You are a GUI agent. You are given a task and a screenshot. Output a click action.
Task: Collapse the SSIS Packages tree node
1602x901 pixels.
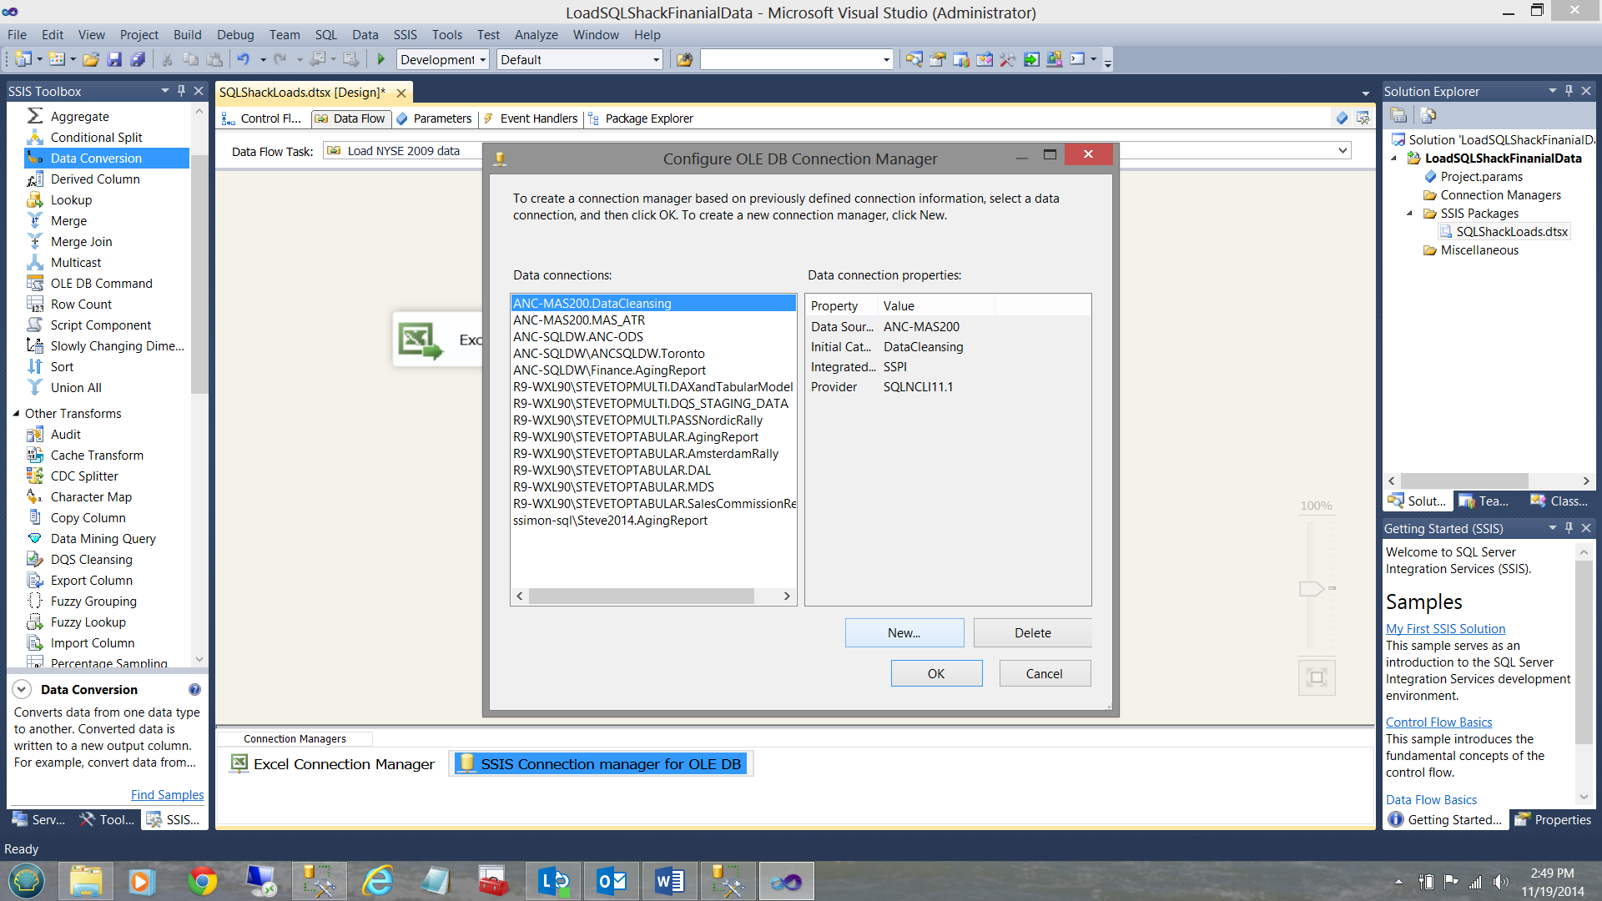[x=1410, y=214]
